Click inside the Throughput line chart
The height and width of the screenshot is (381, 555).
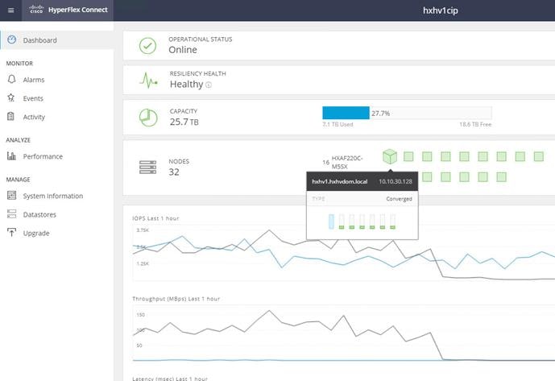pos(343,333)
